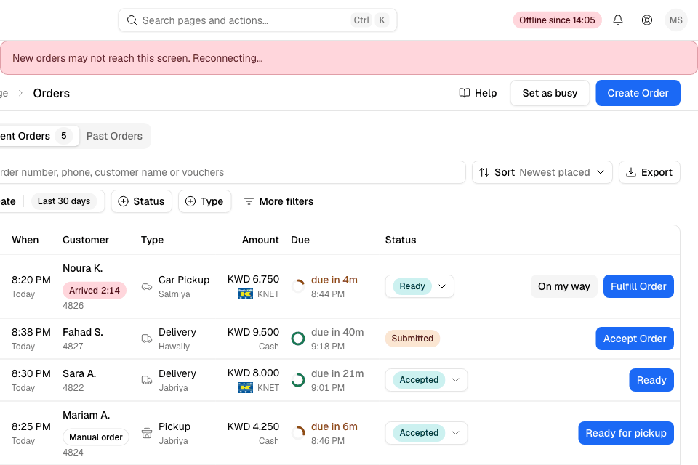The height and width of the screenshot is (465, 698).
Task: Open the Ready status dropdown for Noura K.
Action: point(420,286)
